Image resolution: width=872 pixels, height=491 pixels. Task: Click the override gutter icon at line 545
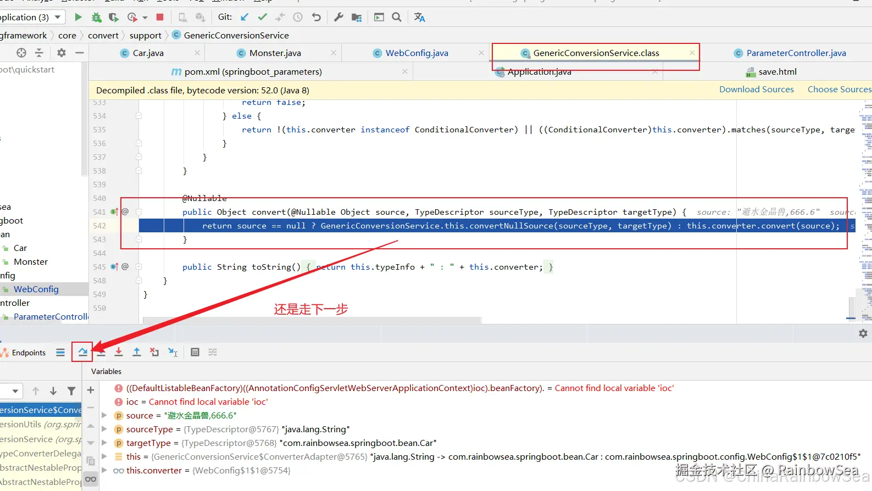(114, 267)
